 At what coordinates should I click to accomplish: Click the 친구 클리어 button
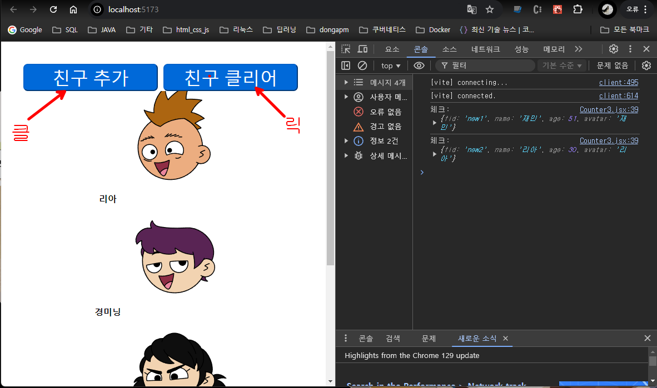click(x=231, y=77)
